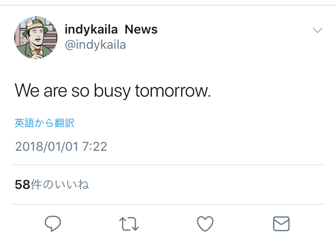Click the tweet text 'We are so busy tomorrow.'
Viewport: 336px width, 243px height.
pos(112,91)
